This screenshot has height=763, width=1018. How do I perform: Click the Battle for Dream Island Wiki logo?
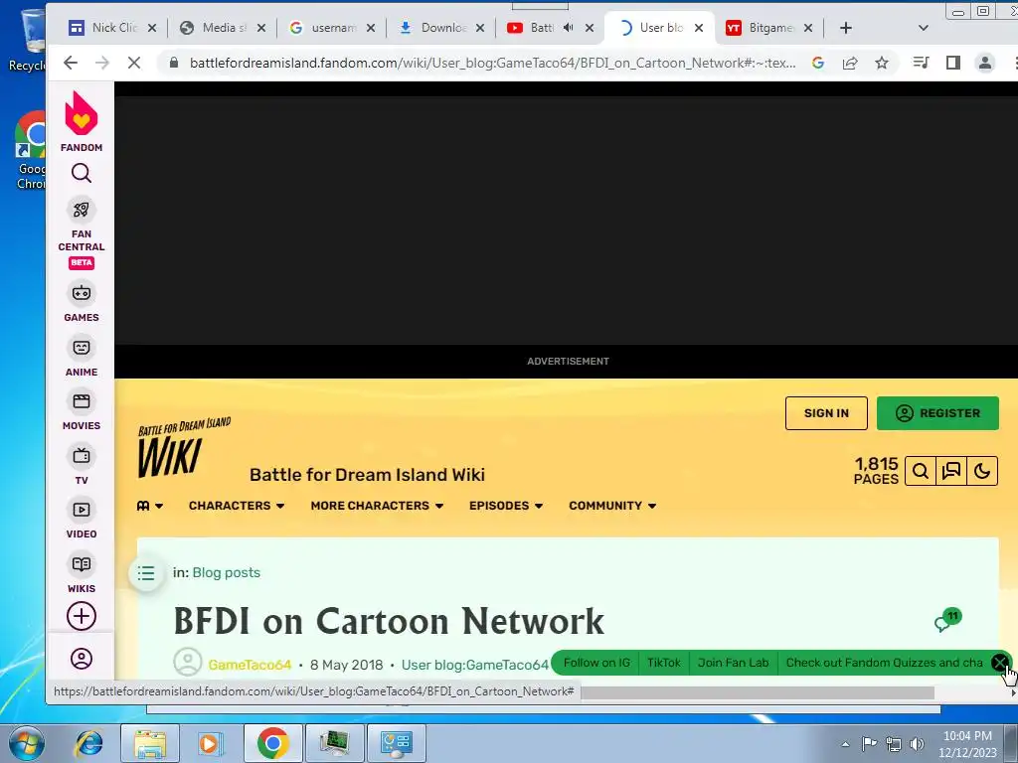tap(184, 448)
